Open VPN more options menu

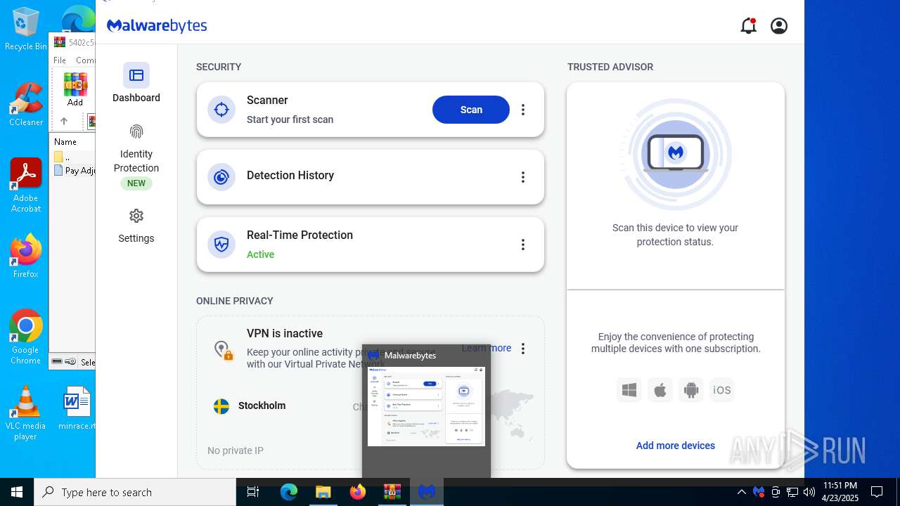click(x=522, y=349)
